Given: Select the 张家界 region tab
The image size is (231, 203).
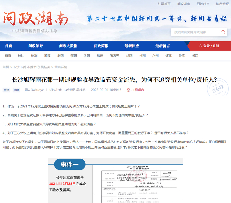Looking at the screenshot, I should pos(115,56).
